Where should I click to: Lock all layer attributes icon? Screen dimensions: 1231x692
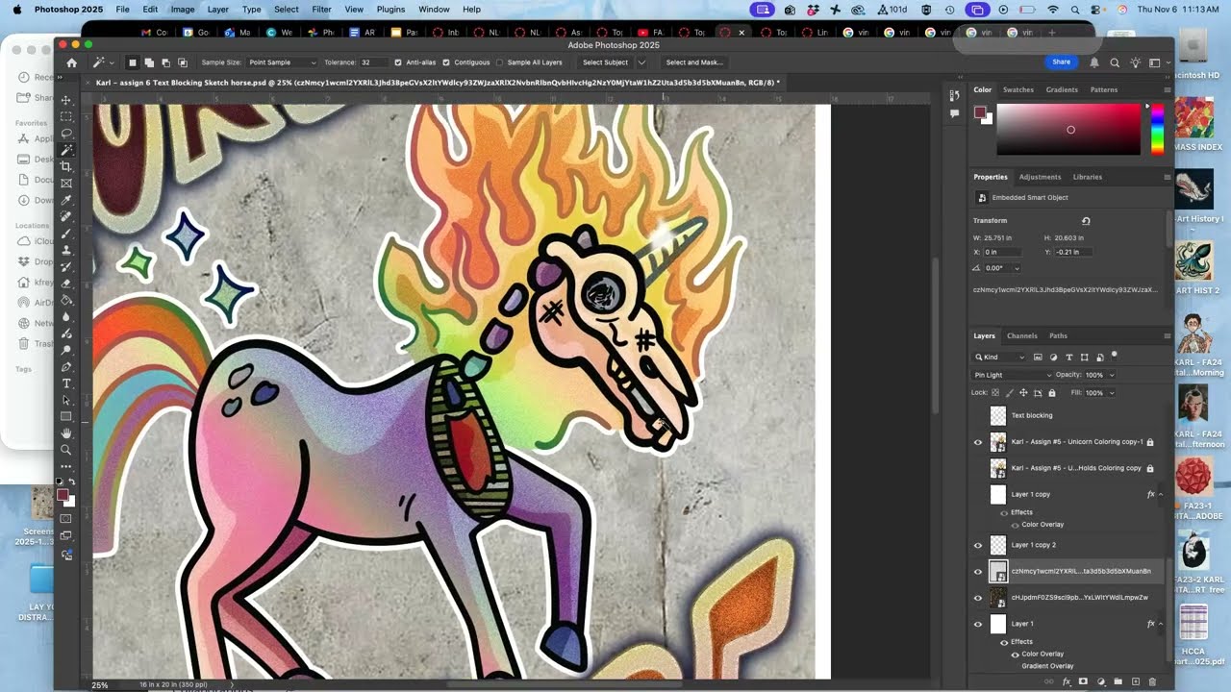pos(1051,393)
